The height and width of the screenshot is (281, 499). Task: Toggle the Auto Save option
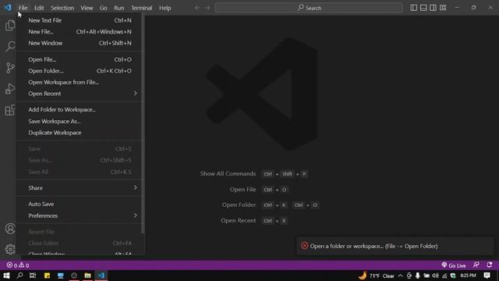80,204
